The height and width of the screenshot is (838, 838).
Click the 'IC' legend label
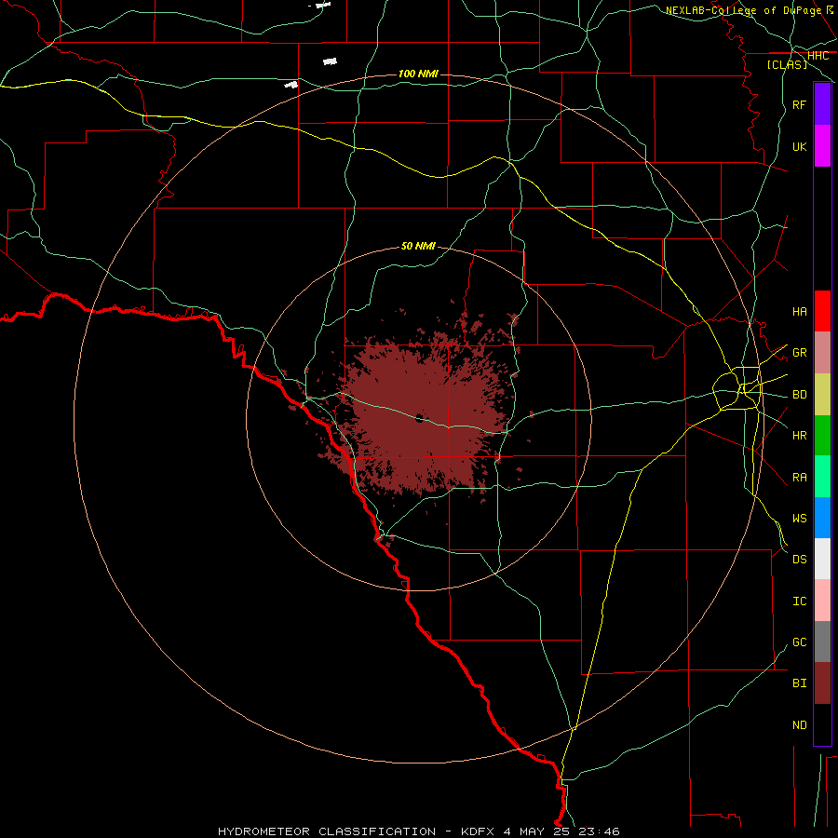(x=799, y=601)
